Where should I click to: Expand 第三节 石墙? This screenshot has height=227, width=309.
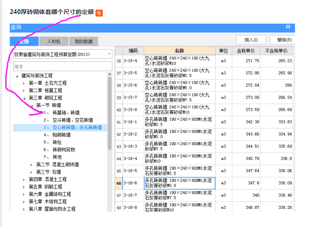pos(31,172)
